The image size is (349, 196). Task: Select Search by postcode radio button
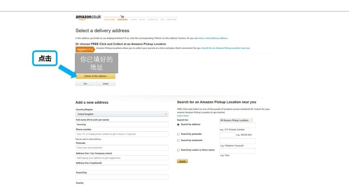(178, 134)
